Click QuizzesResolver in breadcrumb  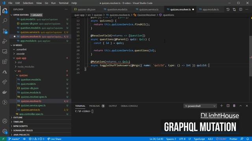[x=146, y=15]
